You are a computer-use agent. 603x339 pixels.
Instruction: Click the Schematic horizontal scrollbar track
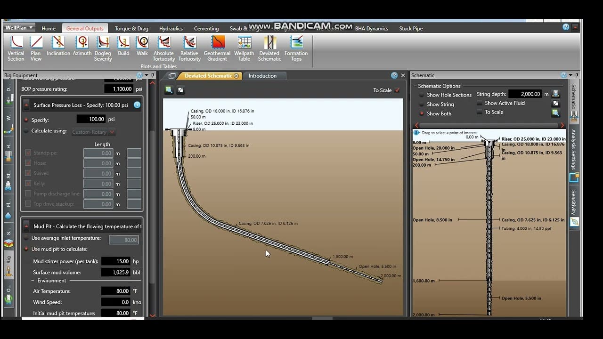point(489,125)
